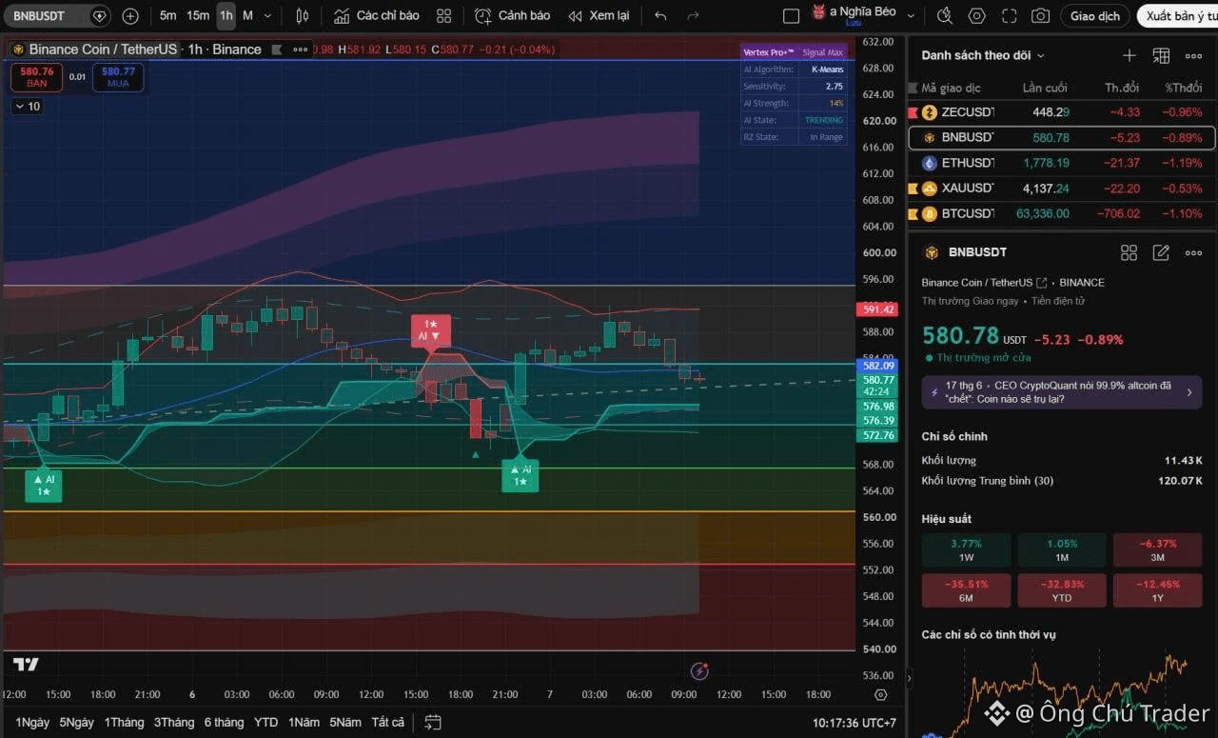Screen dimensions: 1218x738
Task: Sort watchlist by %Thđổi column
Action: pos(1183,88)
